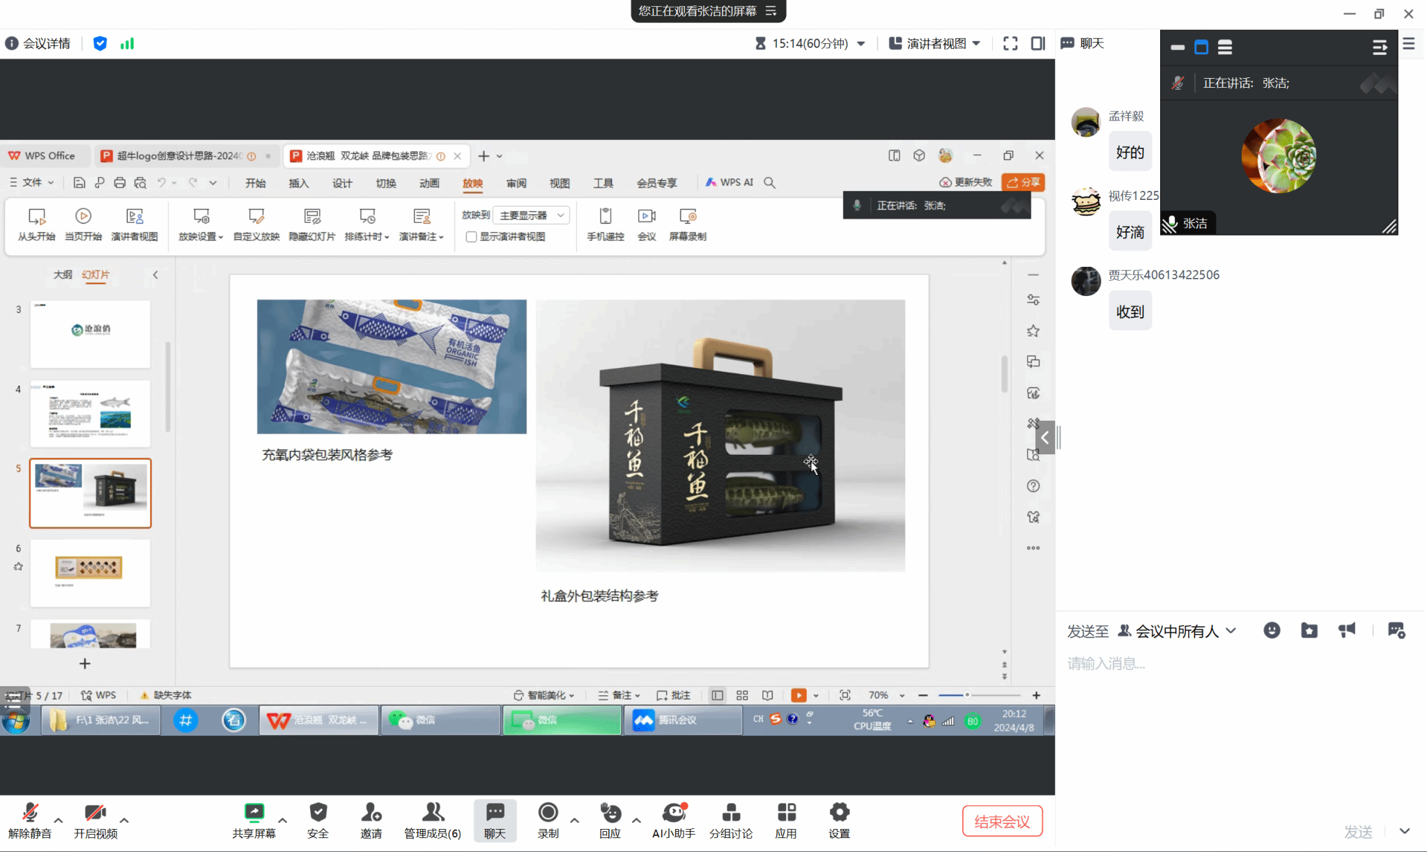Enter full screen mode icon

1010,43
